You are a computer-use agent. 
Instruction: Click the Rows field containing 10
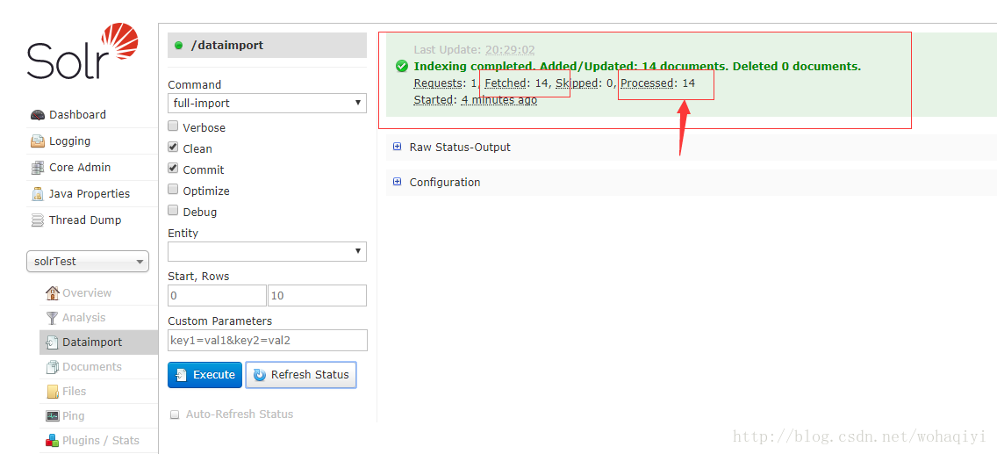[x=318, y=296]
